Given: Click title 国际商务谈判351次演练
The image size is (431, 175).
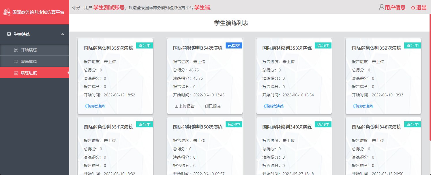Looking at the screenshot, I should 108,127.
